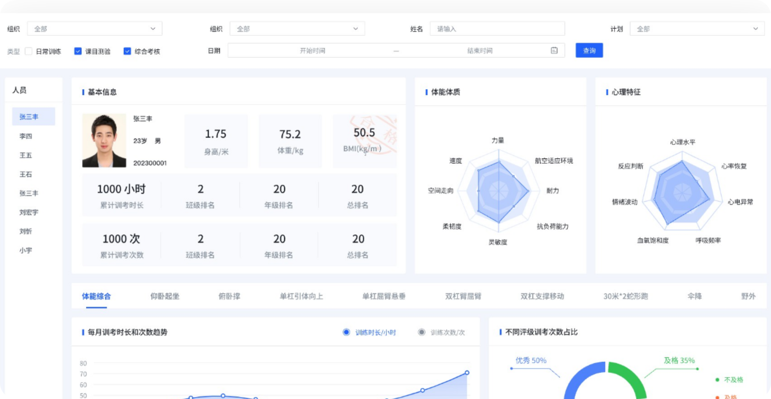
Task: Open the first 组织 dropdown
Action: (94, 29)
